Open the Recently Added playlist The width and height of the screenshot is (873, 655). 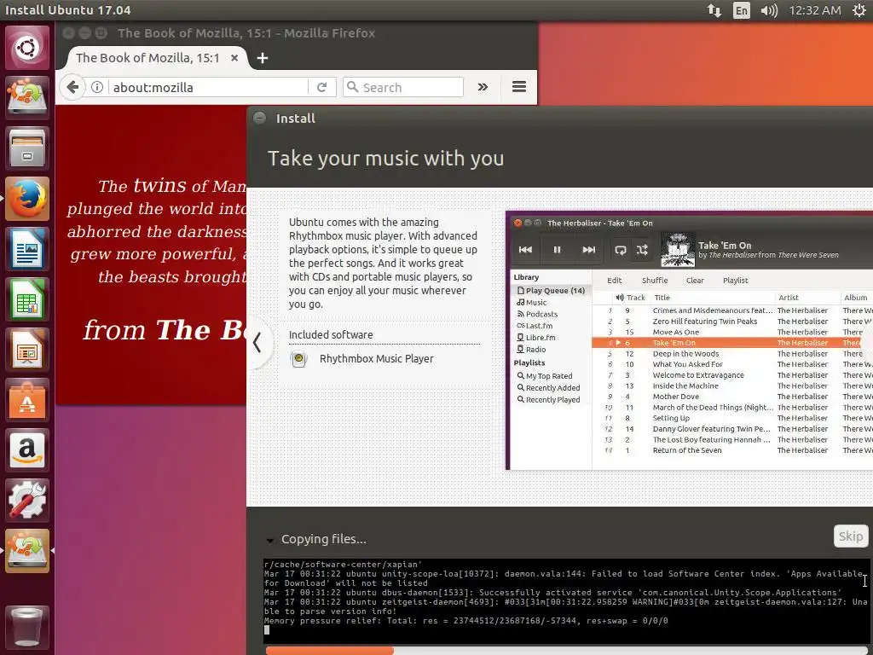[548, 388]
